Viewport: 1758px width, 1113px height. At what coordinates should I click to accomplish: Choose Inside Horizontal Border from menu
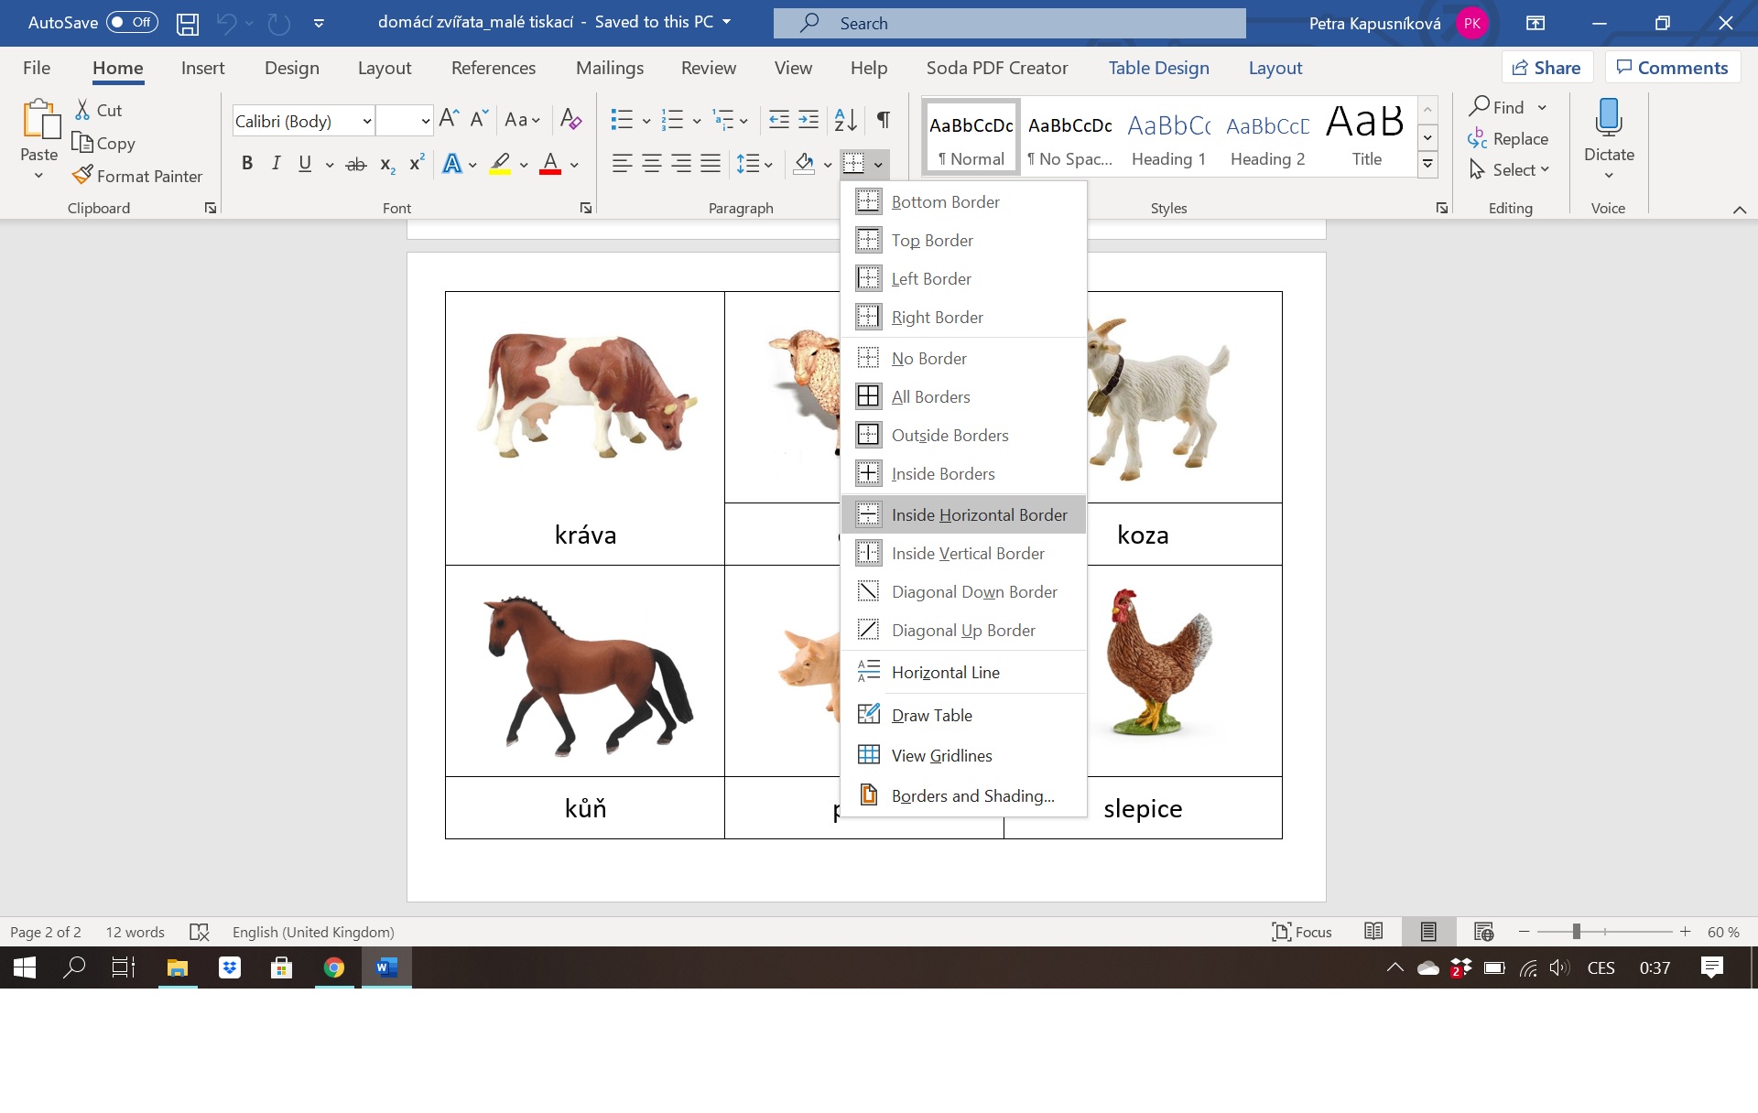tap(963, 514)
